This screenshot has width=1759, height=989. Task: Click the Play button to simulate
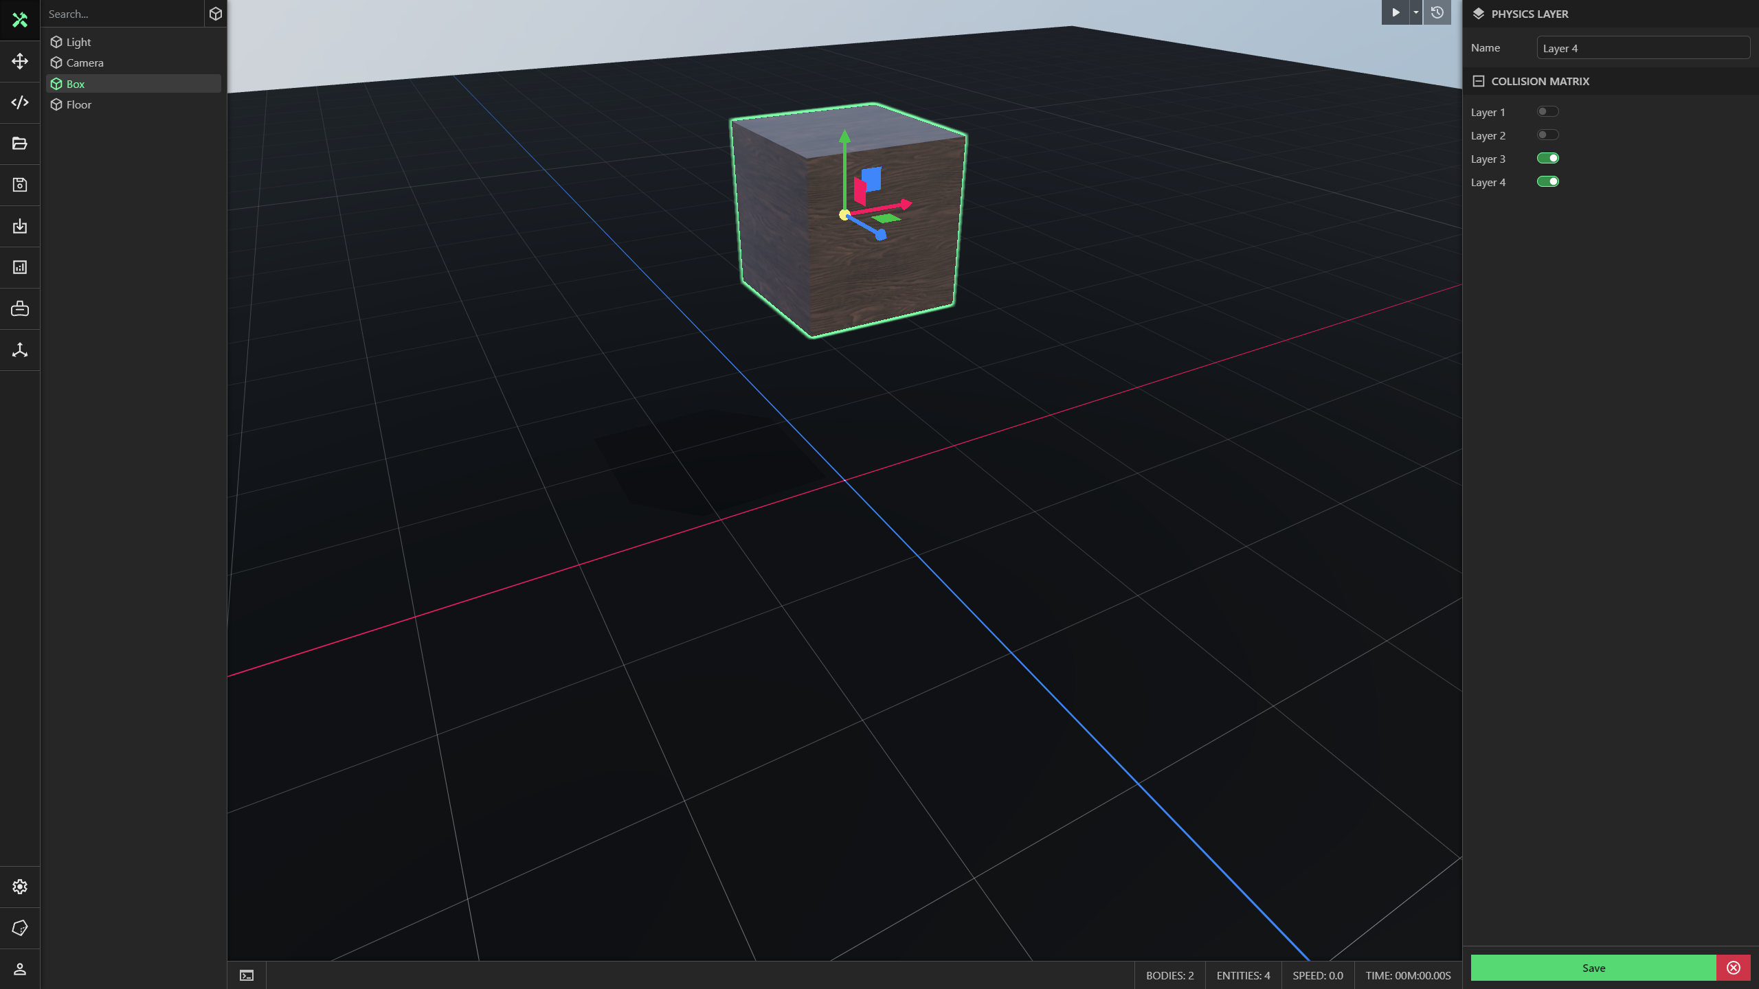pyautogui.click(x=1396, y=12)
